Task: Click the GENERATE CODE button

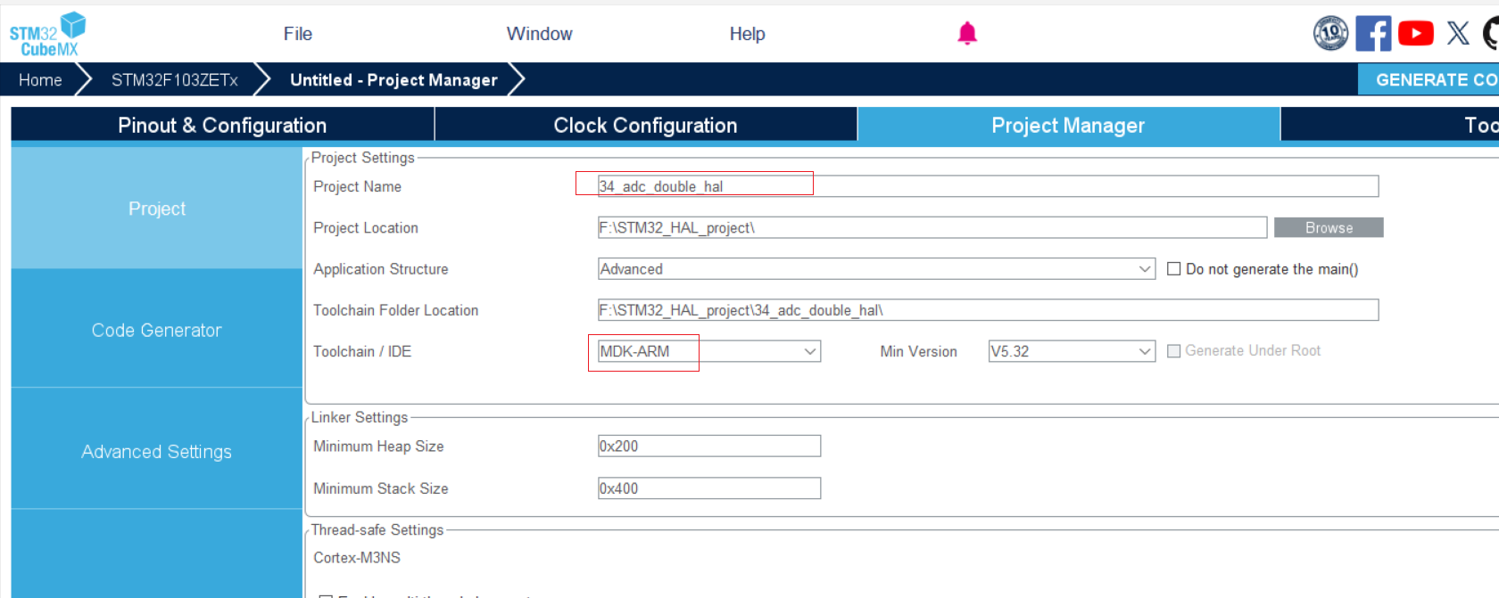Action: [1429, 79]
